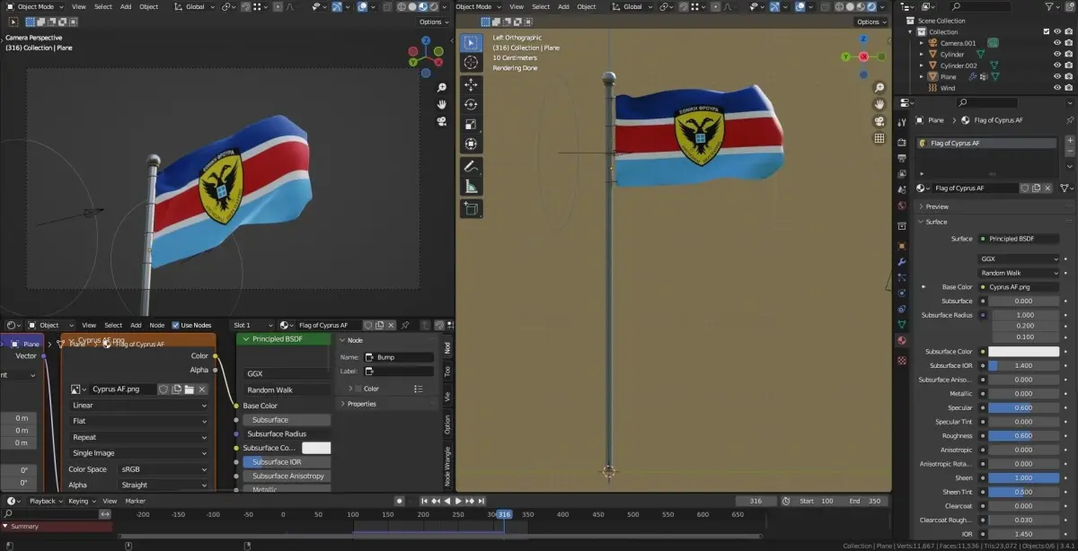1078x551 pixels.
Task: Play animation in the timeline
Action: point(458,501)
